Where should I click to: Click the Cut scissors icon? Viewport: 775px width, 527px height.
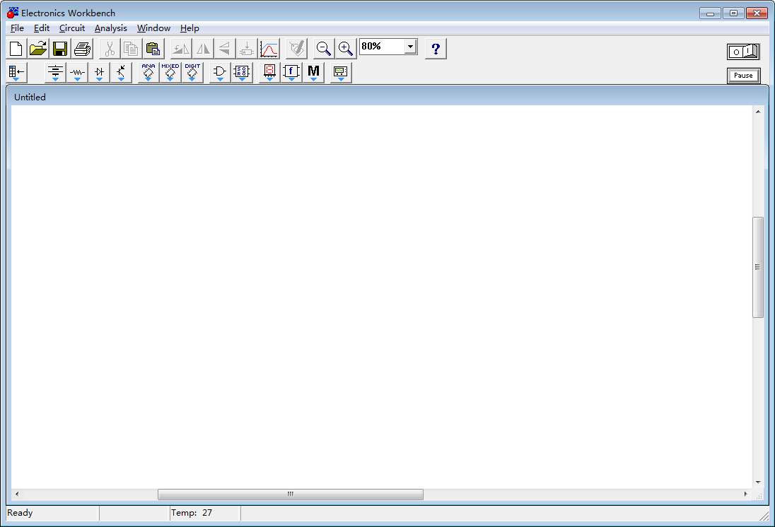pos(110,49)
